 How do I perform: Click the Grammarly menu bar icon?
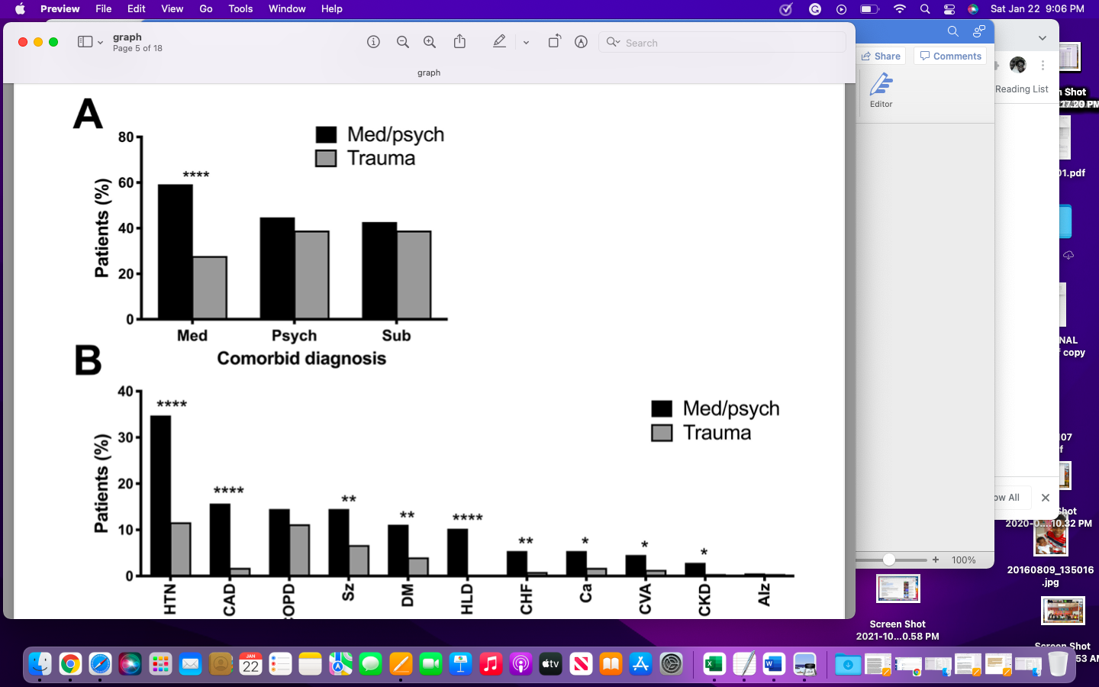815,9
